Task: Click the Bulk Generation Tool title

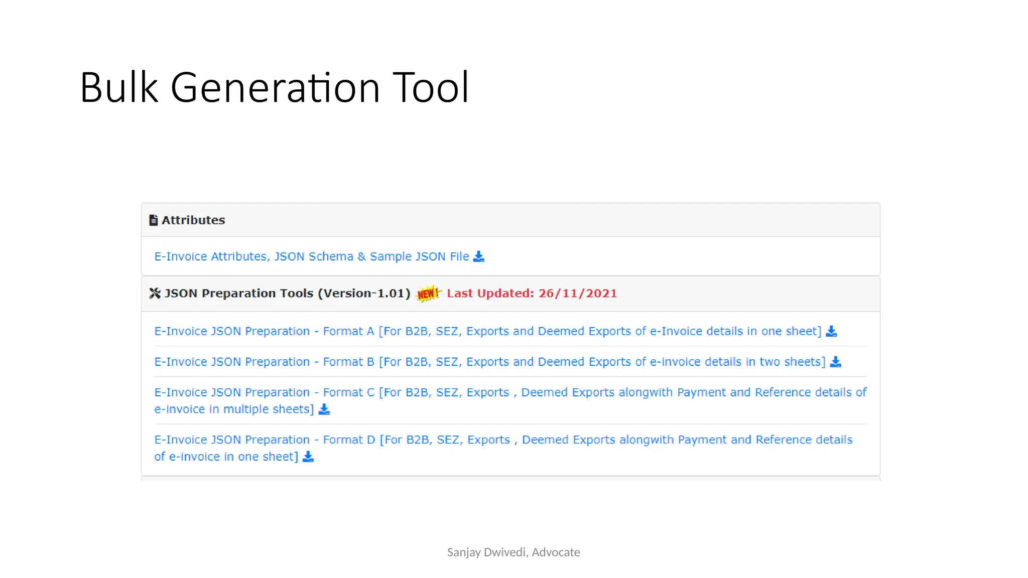Action: click(275, 87)
